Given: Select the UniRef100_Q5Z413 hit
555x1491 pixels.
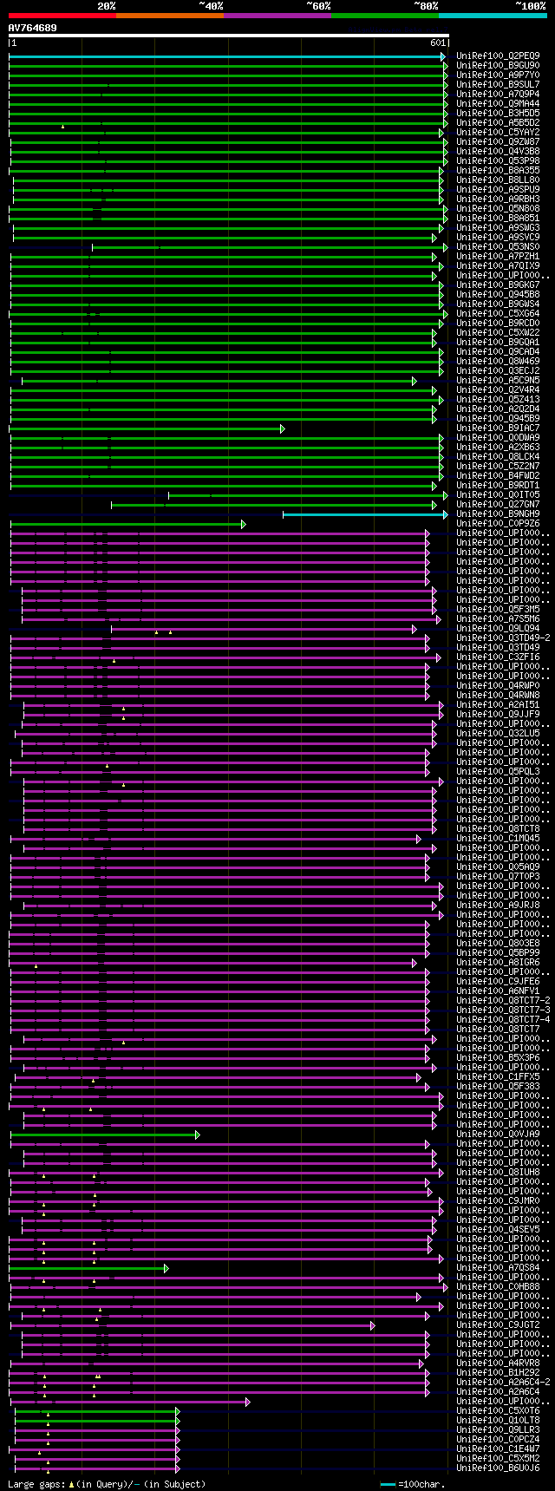Looking at the screenshot, I should (x=498, y=399).
